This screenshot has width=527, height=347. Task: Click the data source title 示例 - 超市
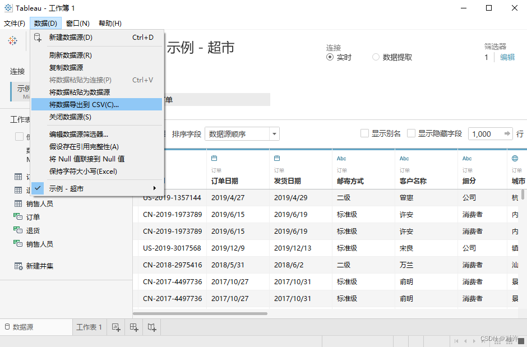click(200, 47)
